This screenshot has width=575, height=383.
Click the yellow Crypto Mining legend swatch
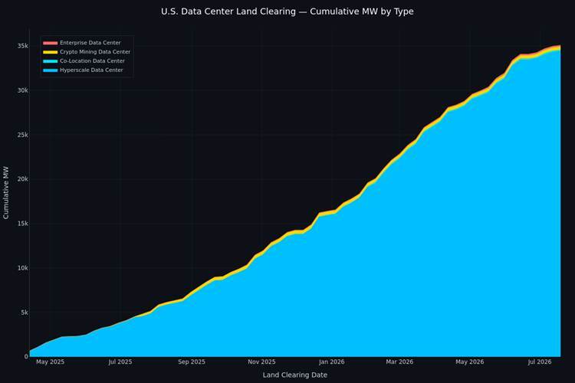(x=51, y=52)
